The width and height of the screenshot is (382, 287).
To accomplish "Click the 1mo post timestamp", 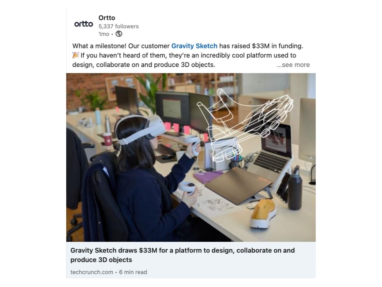I will 104,34.
